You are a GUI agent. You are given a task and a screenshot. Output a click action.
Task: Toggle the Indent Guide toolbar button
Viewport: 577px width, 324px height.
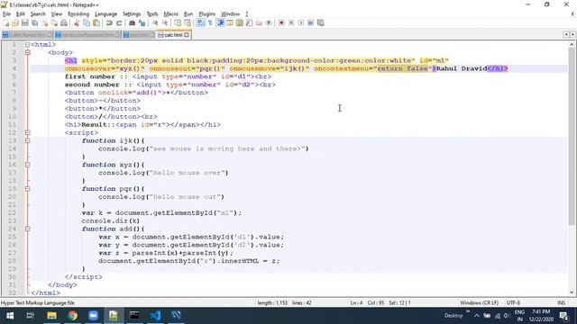pyautogui.click(x=220, y=22)
